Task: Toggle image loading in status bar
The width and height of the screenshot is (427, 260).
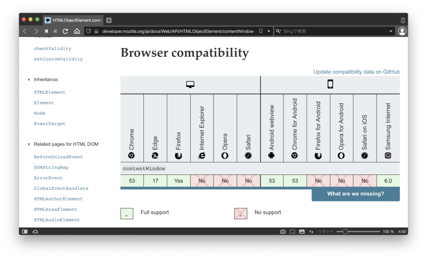Action: pos(301,232)
